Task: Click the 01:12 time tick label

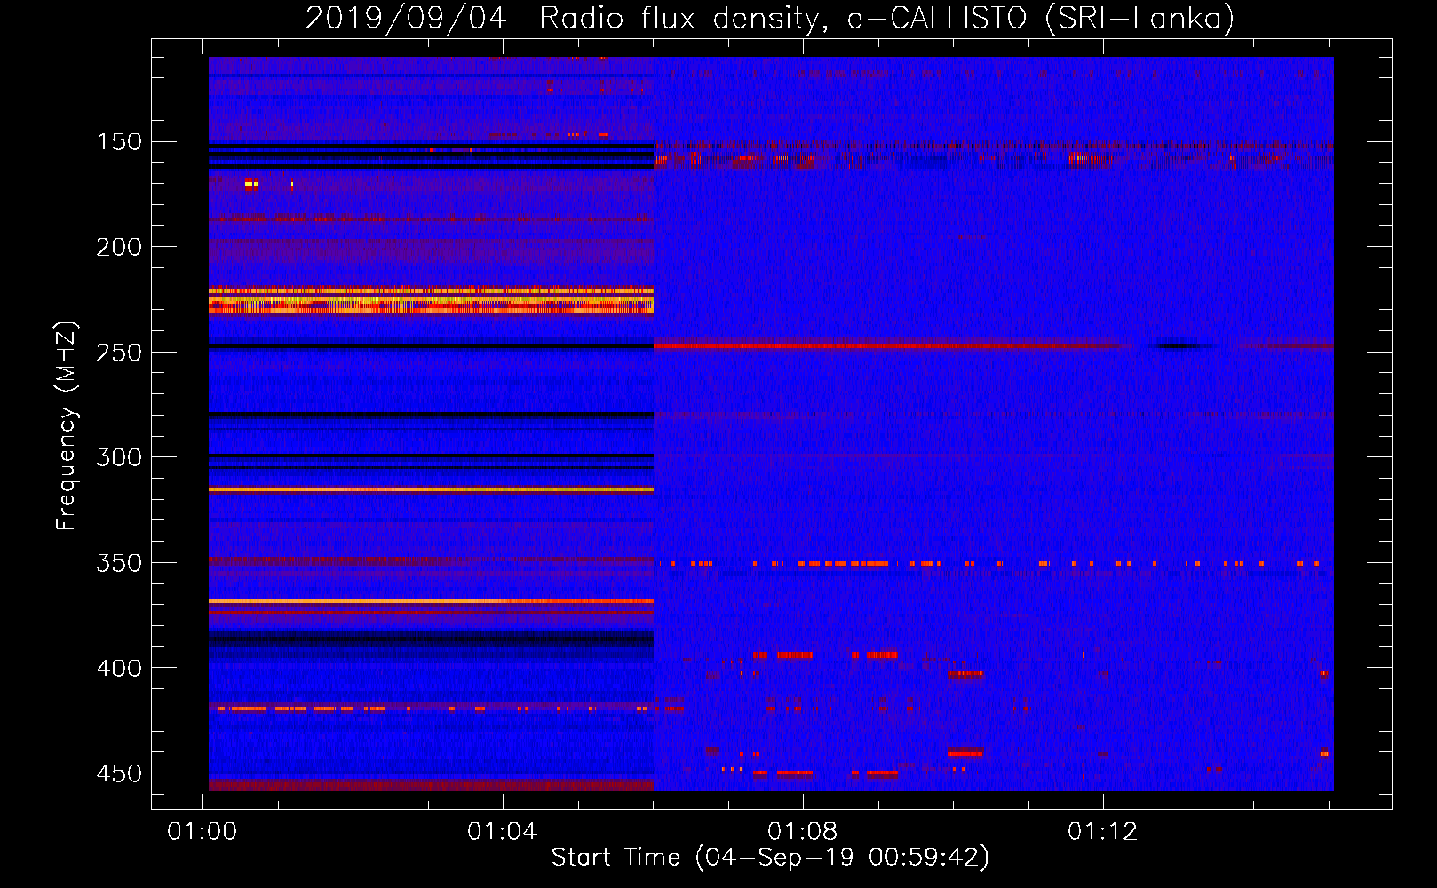Action: [1103, 832]
